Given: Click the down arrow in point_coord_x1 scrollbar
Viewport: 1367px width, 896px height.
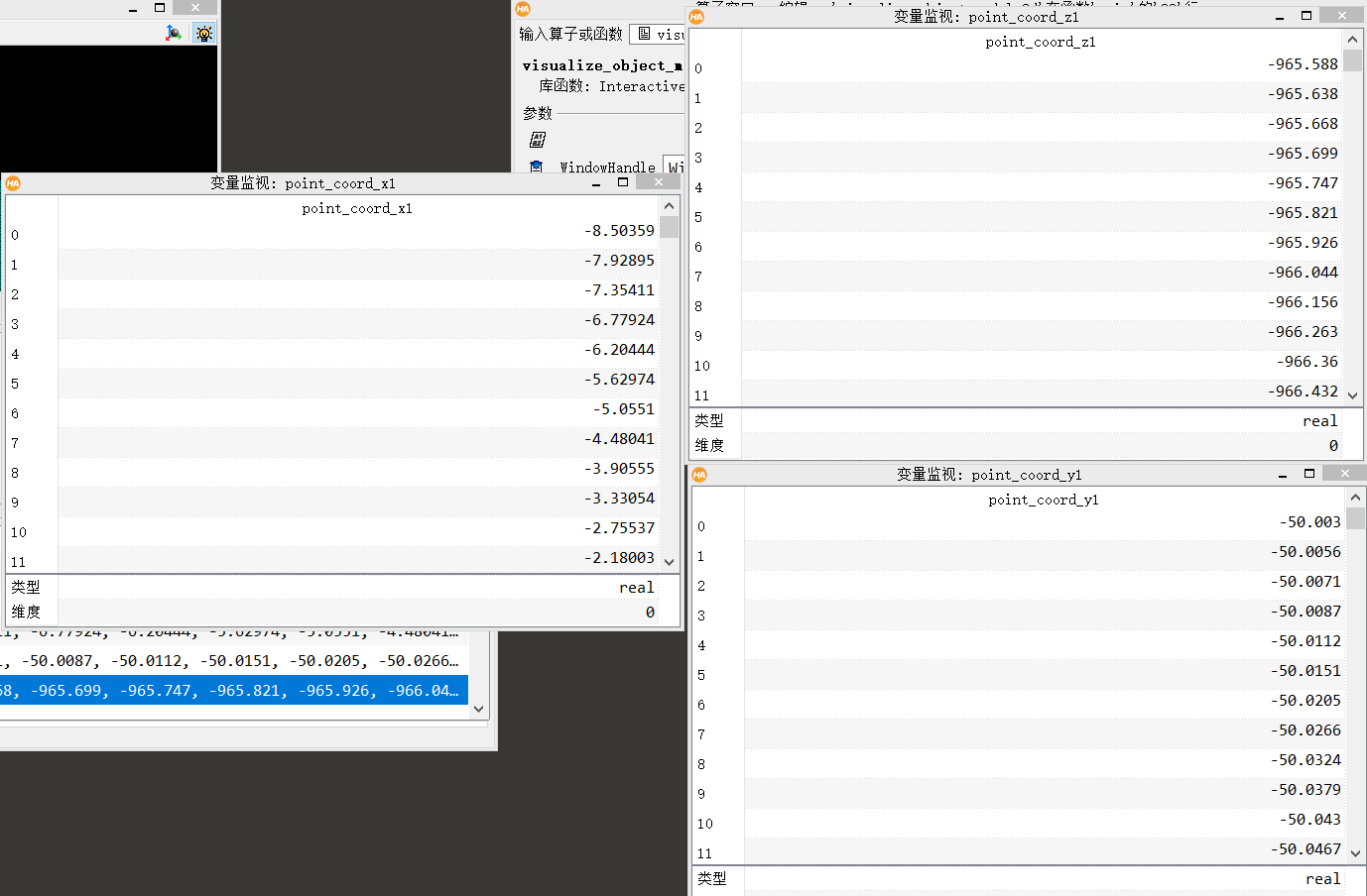Looking at the screenshot, I should (x=670, y=562).
